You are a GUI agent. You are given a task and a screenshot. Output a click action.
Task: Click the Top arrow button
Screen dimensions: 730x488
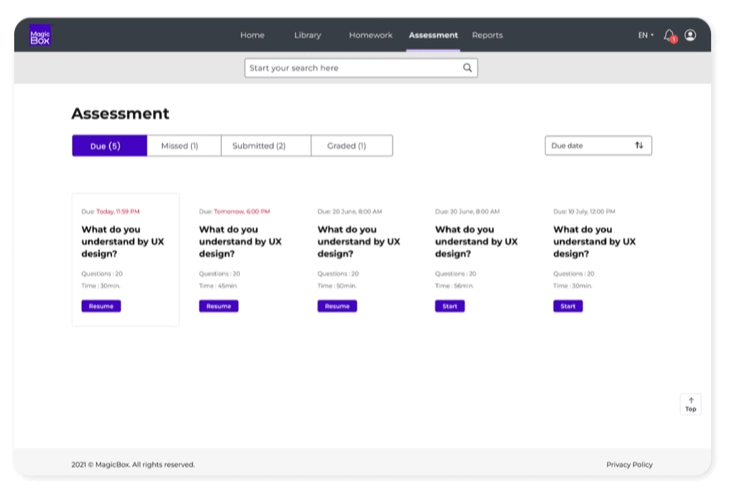click(x=690, y=404)
